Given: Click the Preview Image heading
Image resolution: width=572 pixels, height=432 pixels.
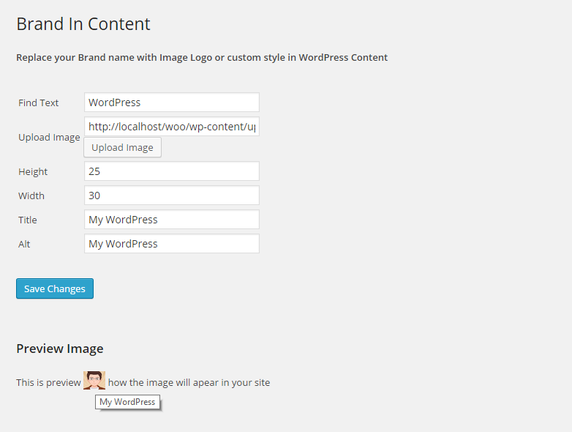Looking at the screenshot, I should [60, 349].
